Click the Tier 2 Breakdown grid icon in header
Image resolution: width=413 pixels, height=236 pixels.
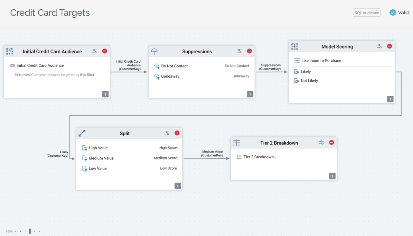237,143
